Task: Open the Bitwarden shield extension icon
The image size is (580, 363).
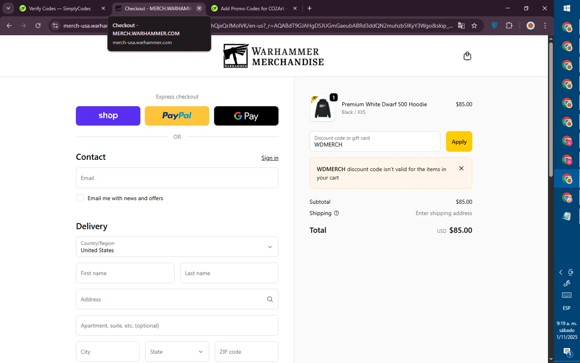Action: (494, 26)
